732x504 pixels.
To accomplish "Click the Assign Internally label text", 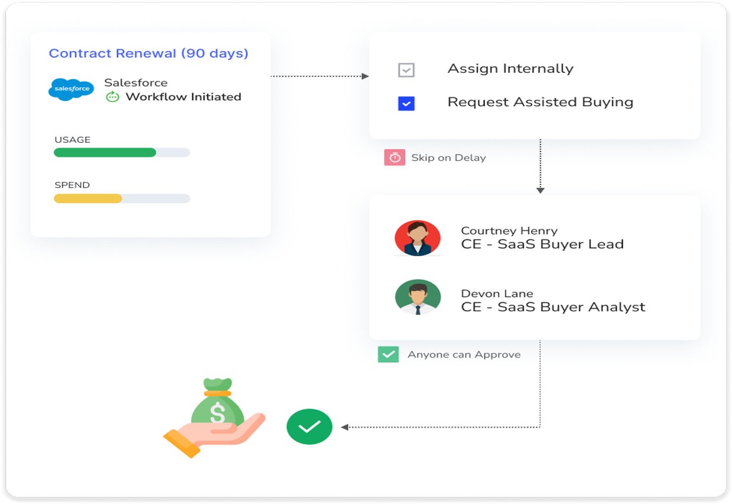I will 510,69.
